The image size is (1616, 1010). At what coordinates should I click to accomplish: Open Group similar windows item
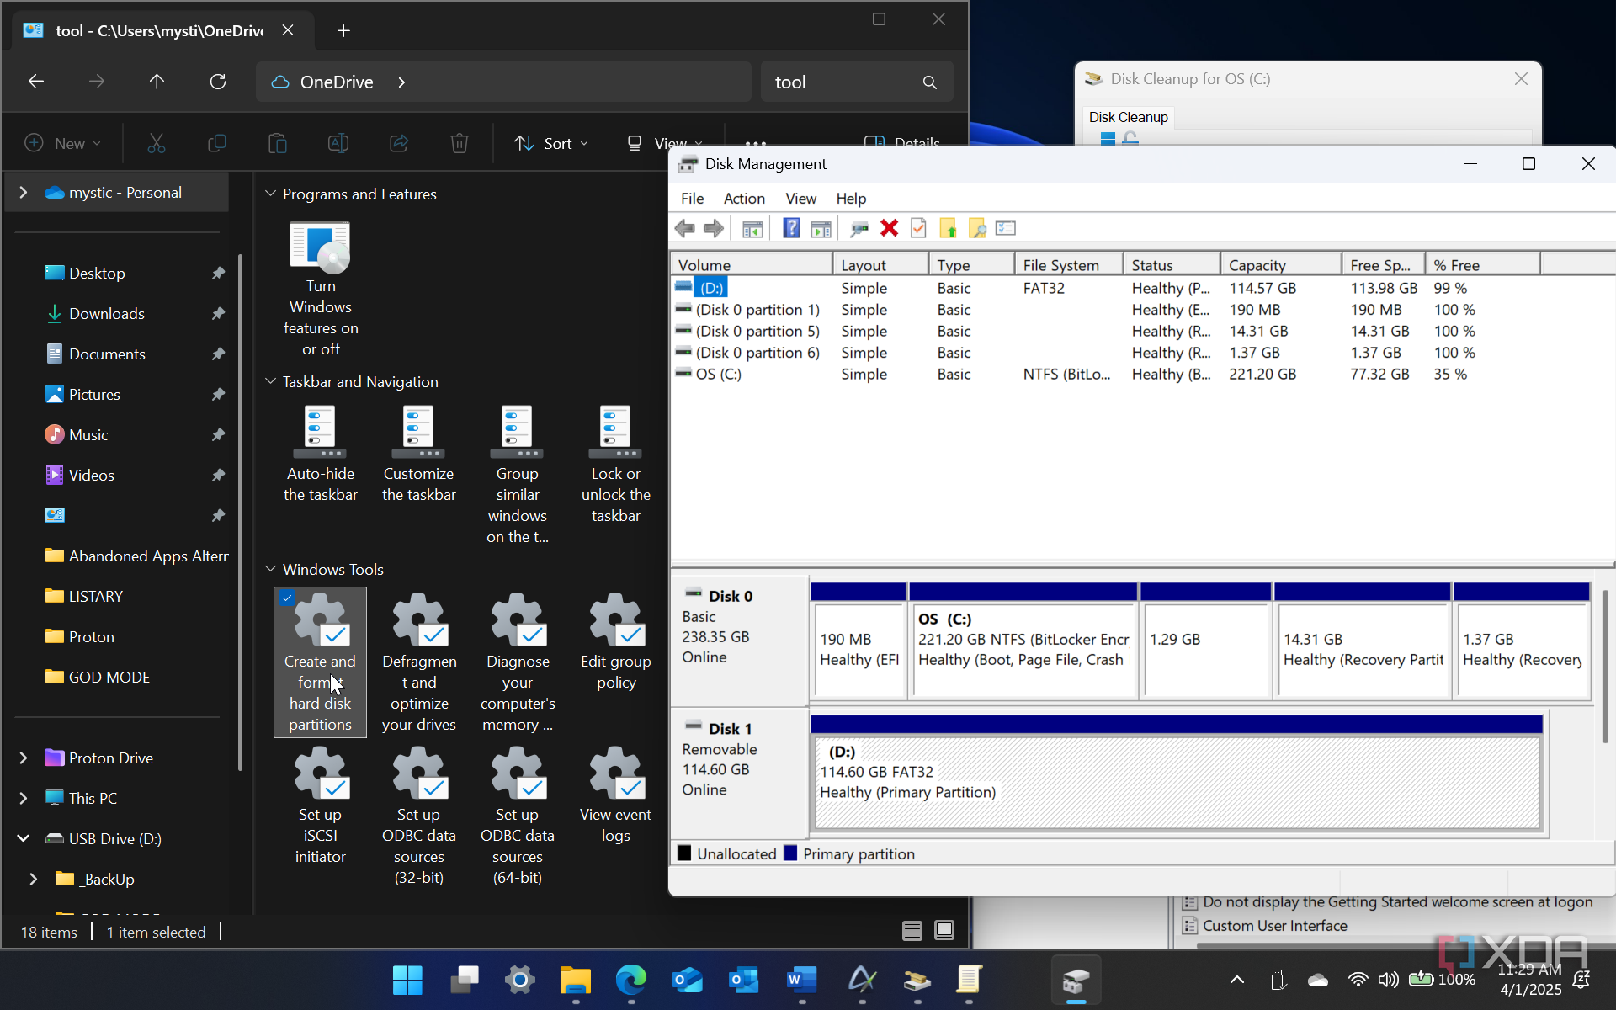[x=518, y=476]
